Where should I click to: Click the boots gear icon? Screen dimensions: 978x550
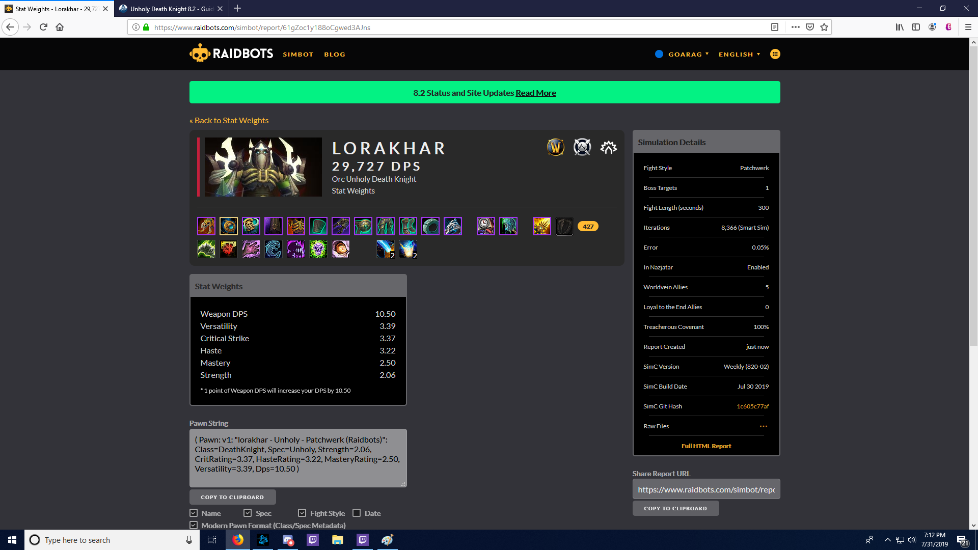(408, 226)
